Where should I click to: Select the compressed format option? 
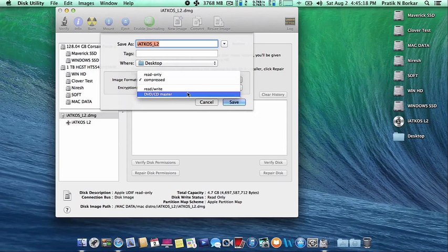[154, 80]
